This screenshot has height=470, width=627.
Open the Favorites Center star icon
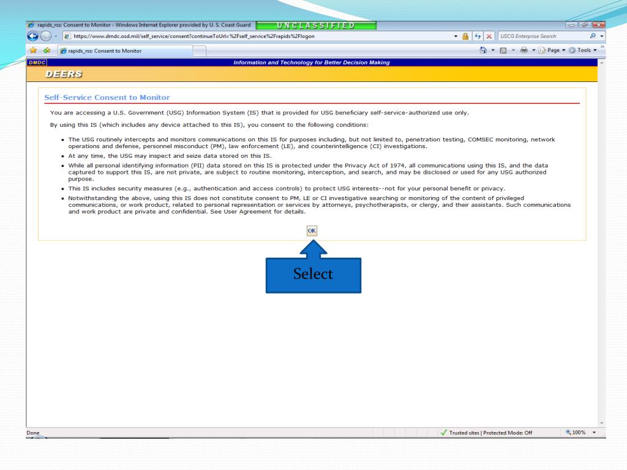(33, 50)
